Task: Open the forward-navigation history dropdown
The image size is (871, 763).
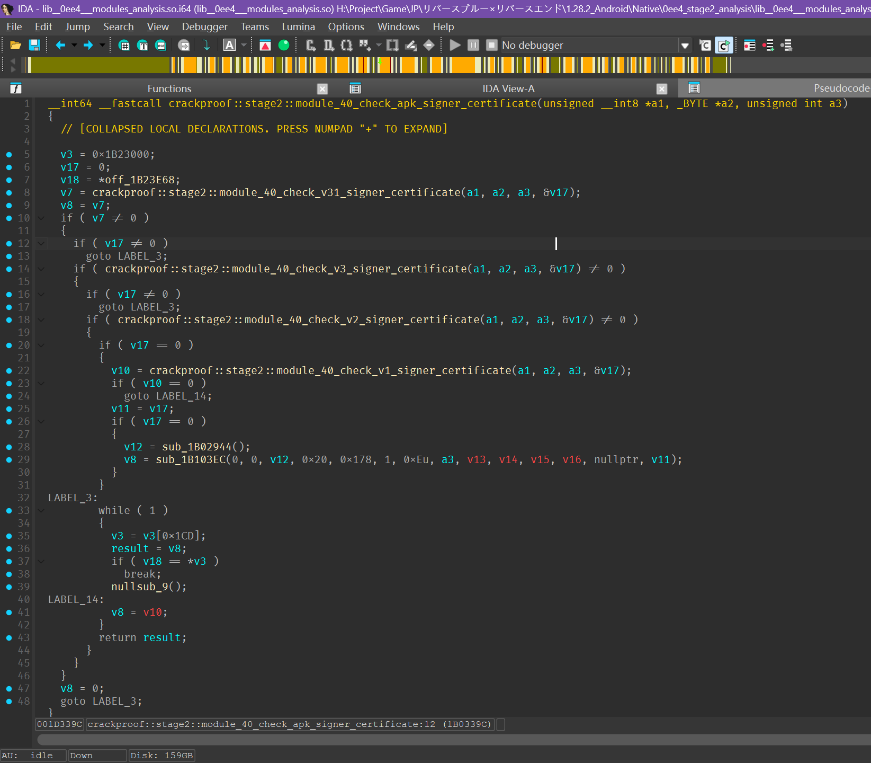Action: coord(102,46)
